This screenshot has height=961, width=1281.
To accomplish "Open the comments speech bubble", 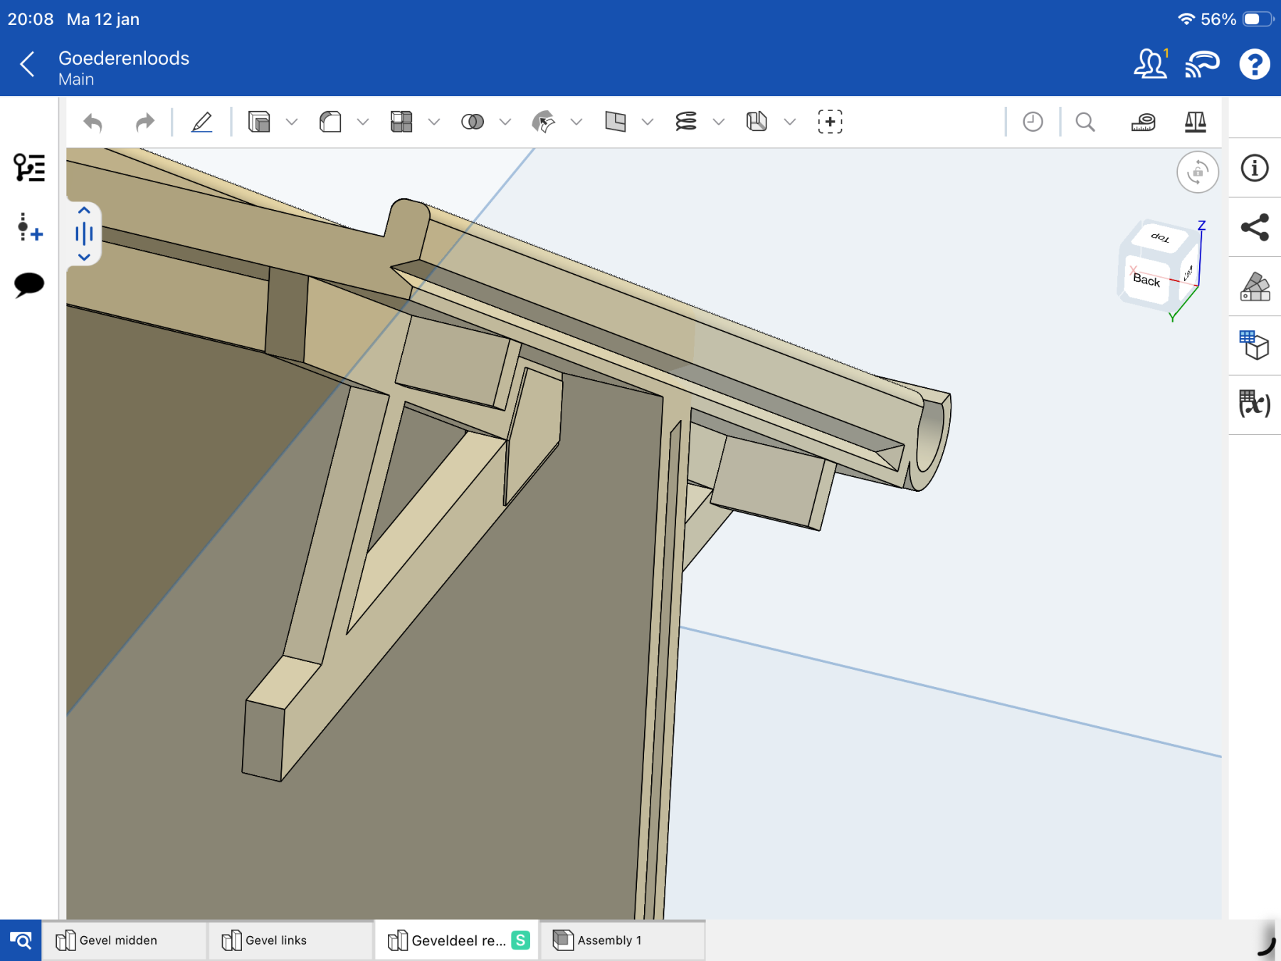I will [x=29, y=285].
